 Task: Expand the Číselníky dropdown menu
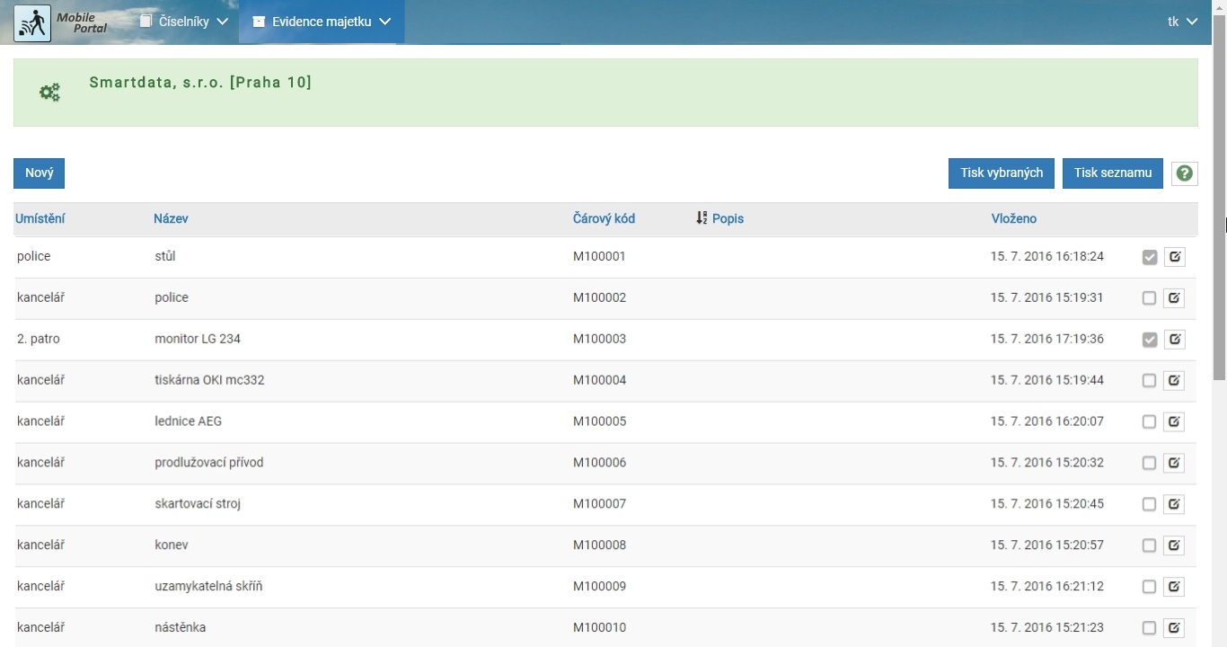coord(184,22)
